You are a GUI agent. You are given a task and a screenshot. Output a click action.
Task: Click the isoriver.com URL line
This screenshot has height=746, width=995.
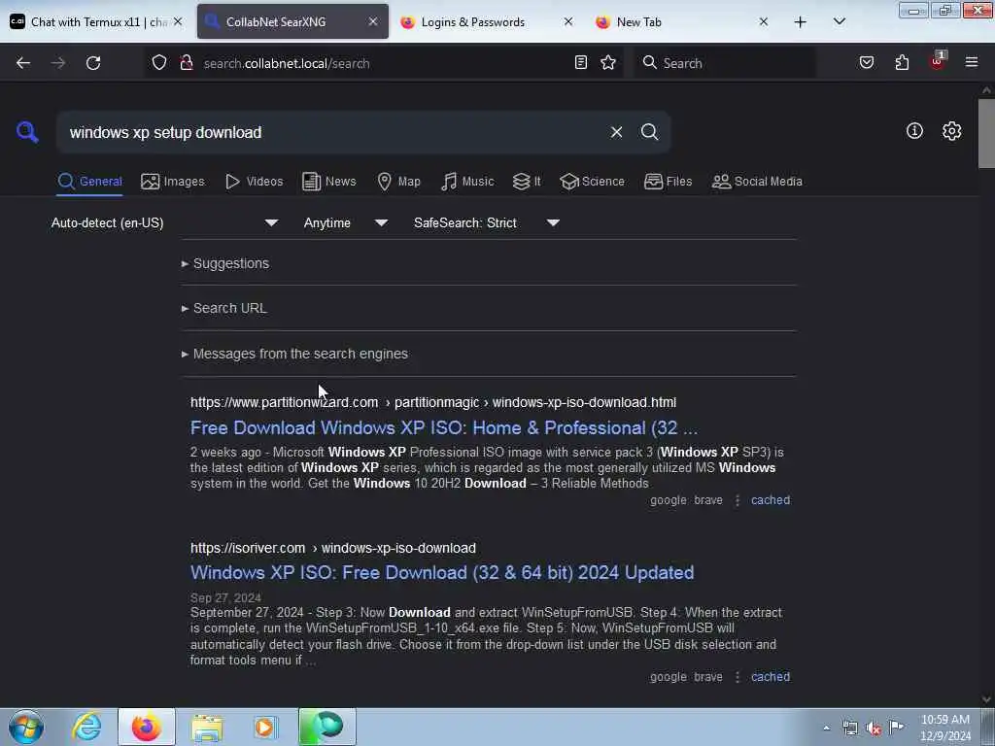333,548
